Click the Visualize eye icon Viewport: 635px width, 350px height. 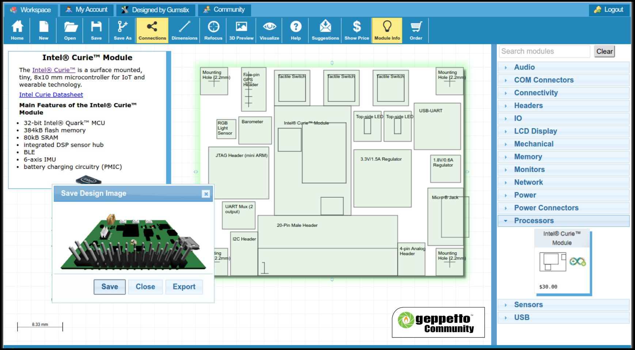269,31
